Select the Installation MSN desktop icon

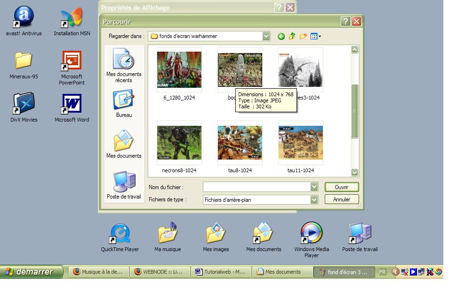72,22
